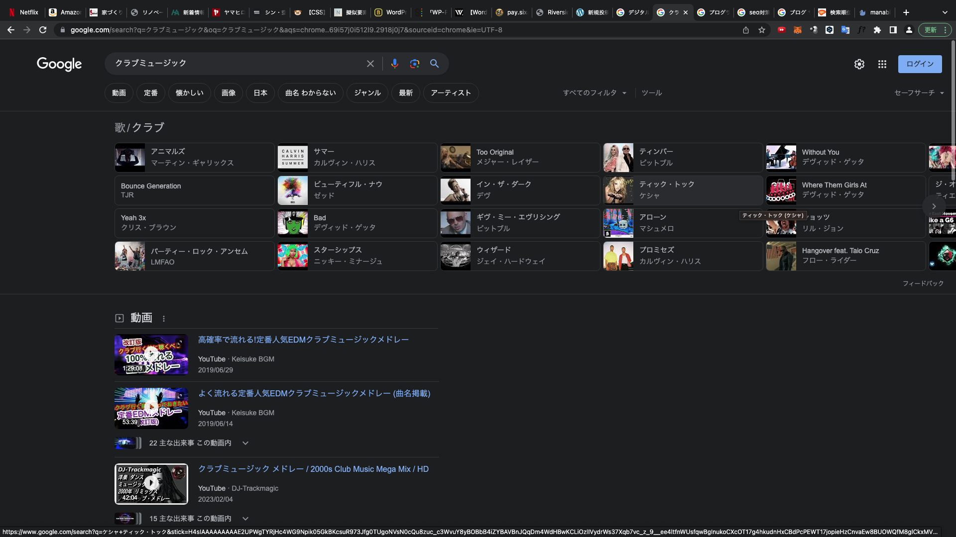This screenshot has width=956, height=537.
Task: Close the active クラブ tab
Action: tap(686, 12)
